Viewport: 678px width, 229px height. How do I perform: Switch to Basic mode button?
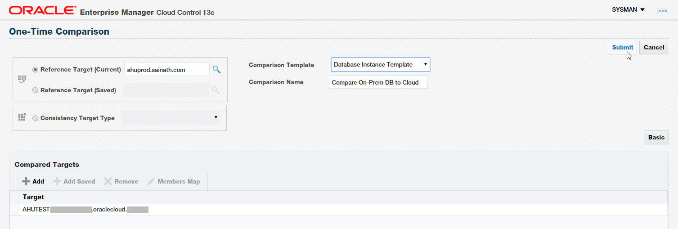[x=656, y=137]
